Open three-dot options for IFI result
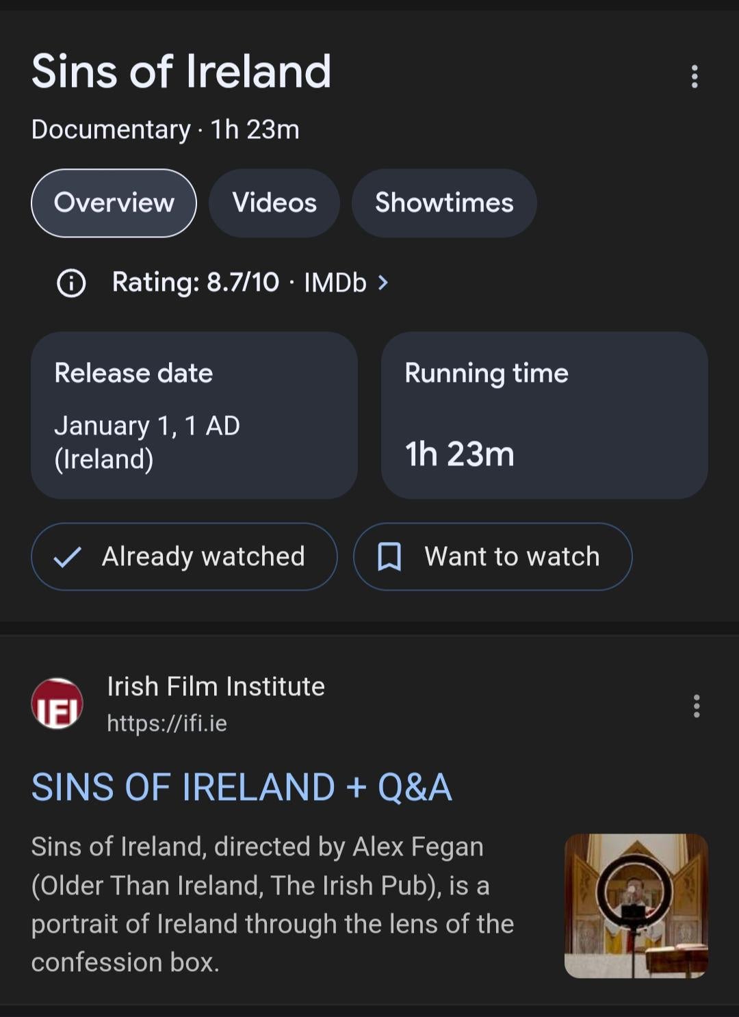Viewport: 739px width, 1017px height. click(697, 706)
